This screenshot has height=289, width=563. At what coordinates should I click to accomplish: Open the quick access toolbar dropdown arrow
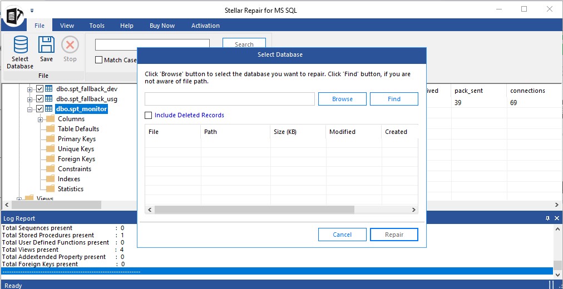click(32, 11)
